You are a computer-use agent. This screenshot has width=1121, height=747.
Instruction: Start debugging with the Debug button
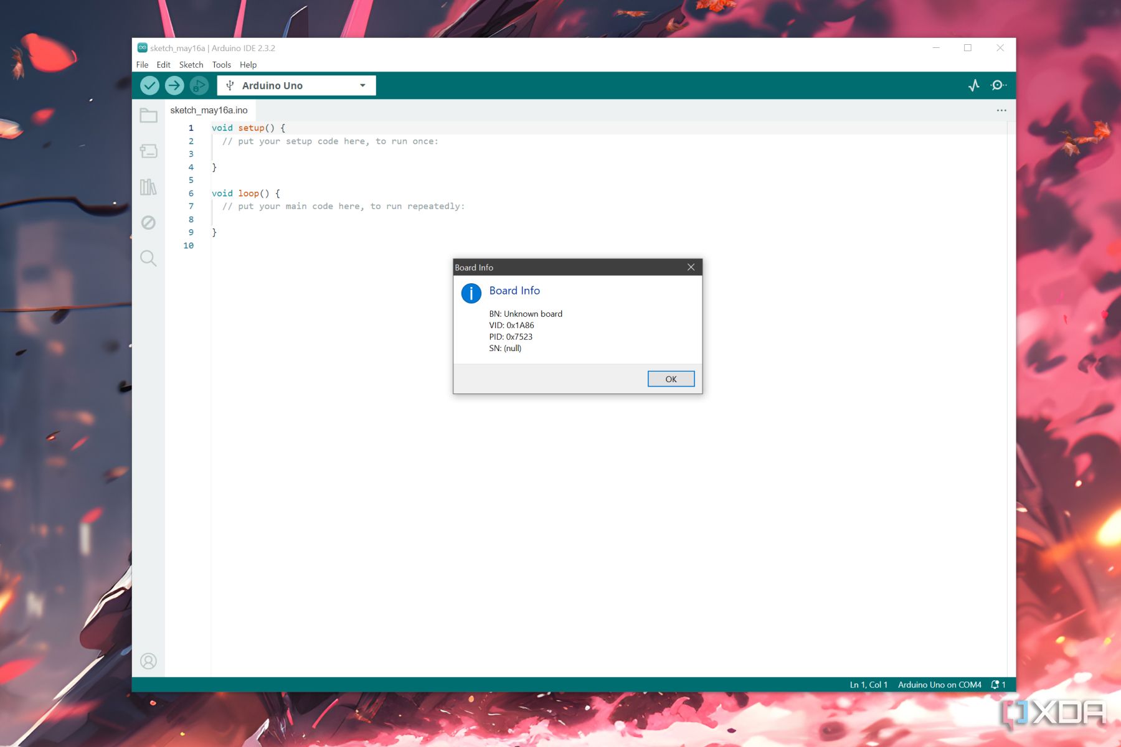click(199, 85)
